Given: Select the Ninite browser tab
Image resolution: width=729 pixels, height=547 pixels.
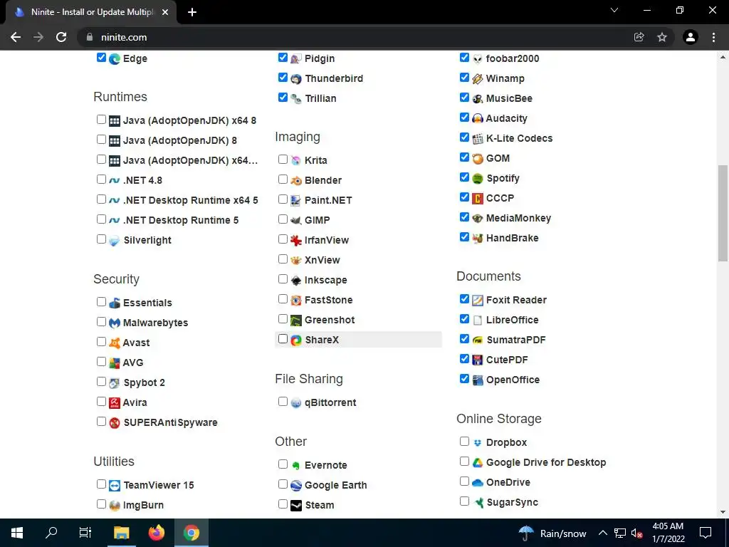Looking at the screenshot, I should point(91,12).
